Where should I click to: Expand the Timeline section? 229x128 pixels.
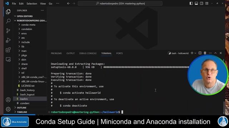click(x=30, y=112)
